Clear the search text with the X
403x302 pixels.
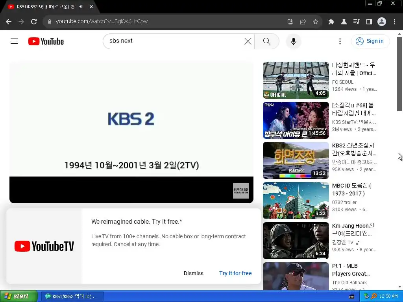(x=248, y=41)
